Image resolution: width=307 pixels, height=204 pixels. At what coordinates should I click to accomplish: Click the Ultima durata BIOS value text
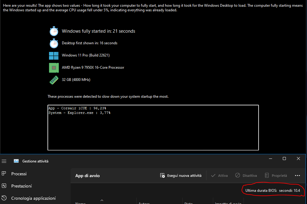pos(273,191)
